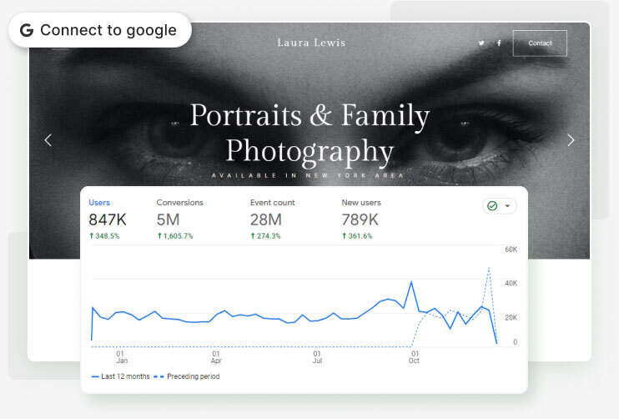Click the Portraits & Family Photography heading
Image resolution: width=619 pixels, height=419 pixels.
click(309, 133)
